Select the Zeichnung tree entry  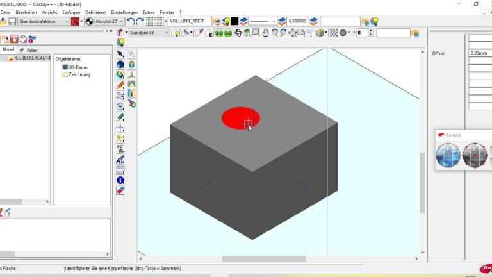coord(79,74)
